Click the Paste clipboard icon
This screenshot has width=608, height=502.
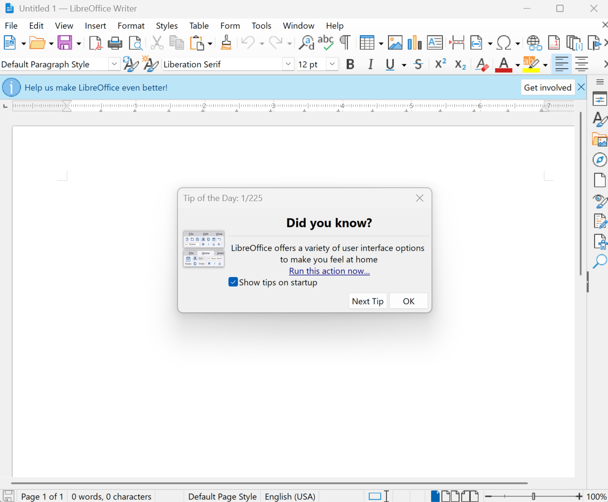coord(197,43)
